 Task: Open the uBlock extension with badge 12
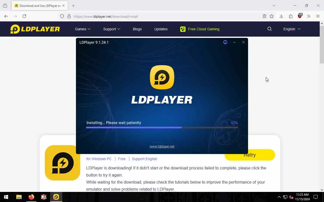pos(300,16)
